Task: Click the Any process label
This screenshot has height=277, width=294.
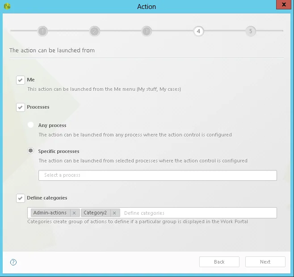Action: tap(52, 125)
